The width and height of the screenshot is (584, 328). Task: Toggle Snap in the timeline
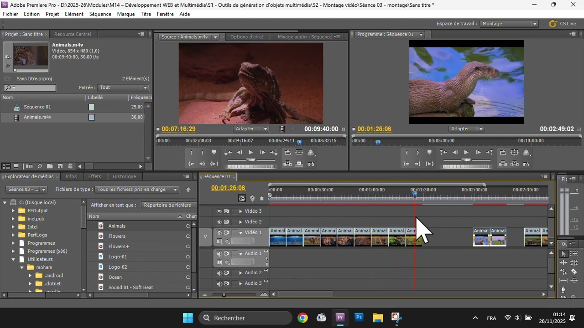click(x=242, y=198)
